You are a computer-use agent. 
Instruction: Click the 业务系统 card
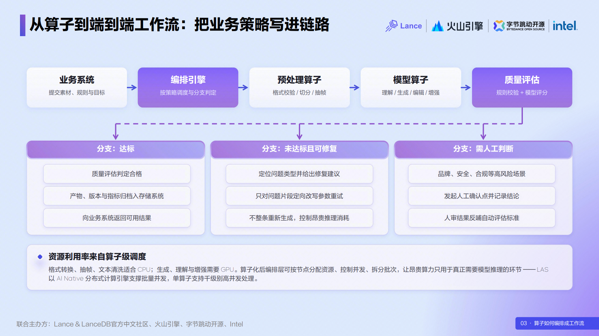77,87
